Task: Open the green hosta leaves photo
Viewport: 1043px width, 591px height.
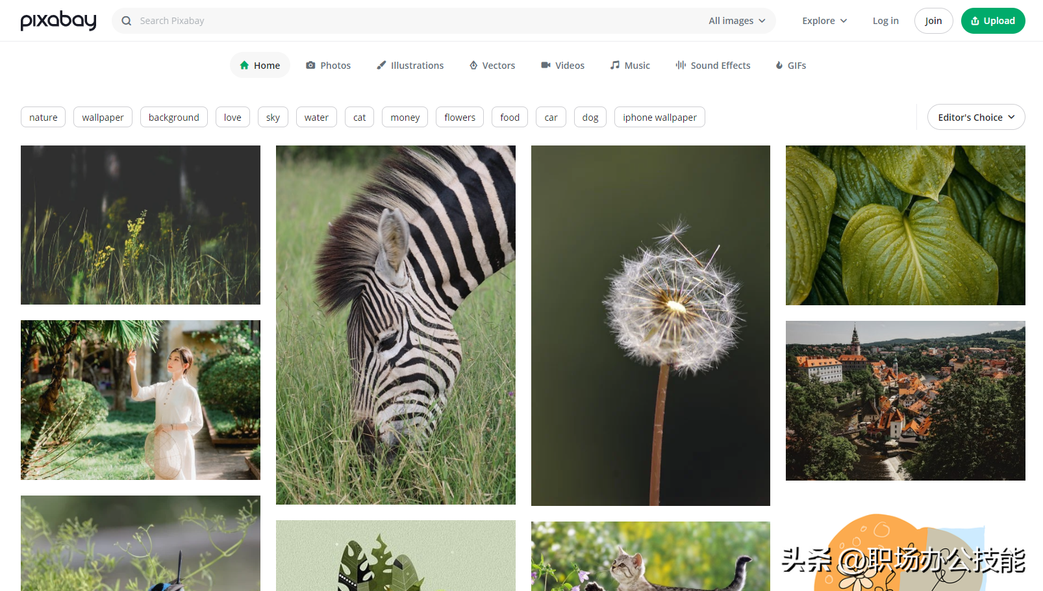Action: (x=905, y=225)
